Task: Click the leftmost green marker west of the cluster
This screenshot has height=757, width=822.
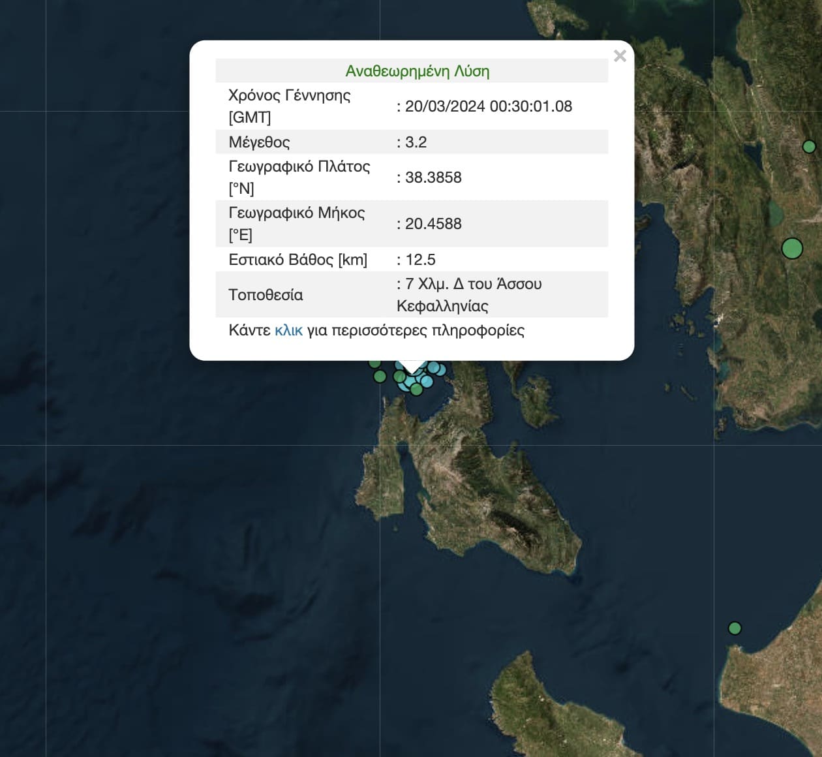Action: click(380, 377)
